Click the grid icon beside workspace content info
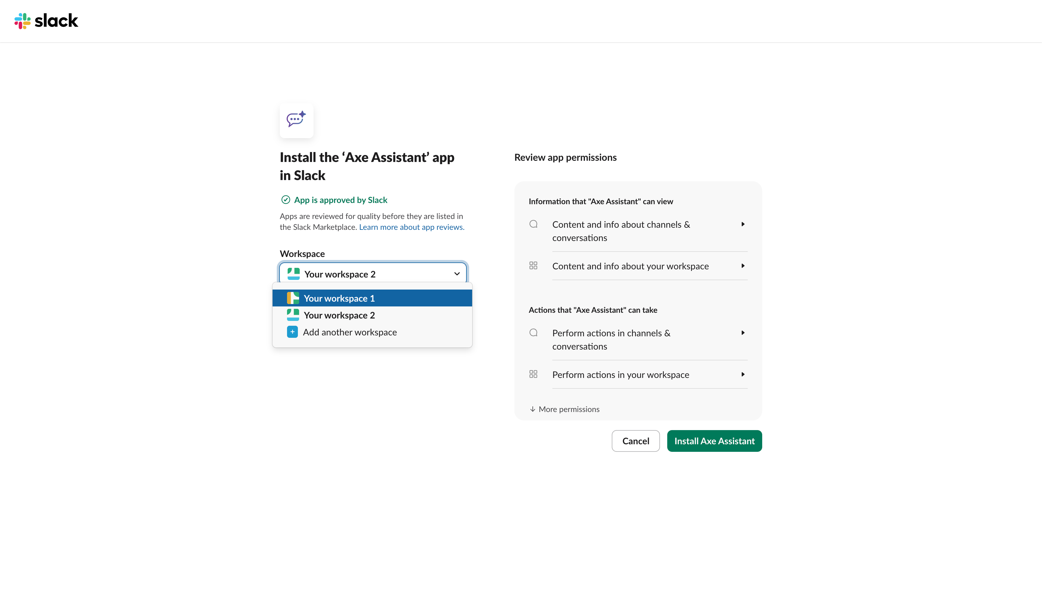Screen dimensions: 1042x599 (533, 266)
